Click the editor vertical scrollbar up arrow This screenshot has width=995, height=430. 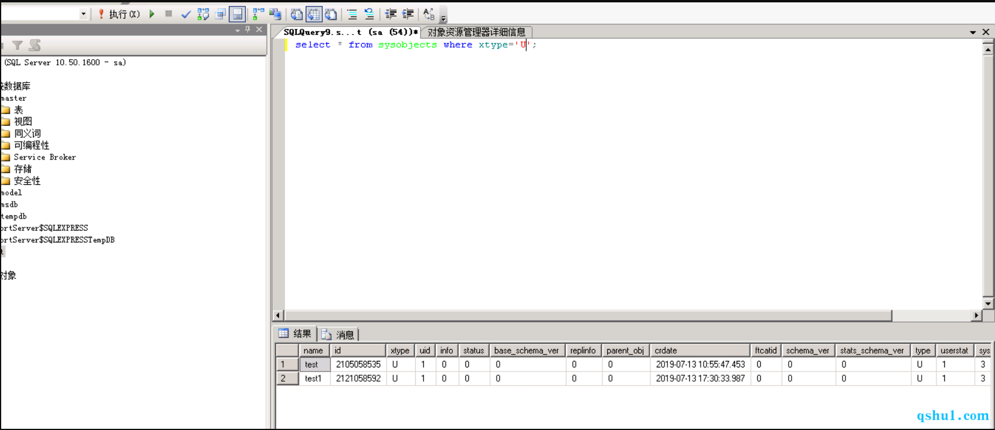988,49
